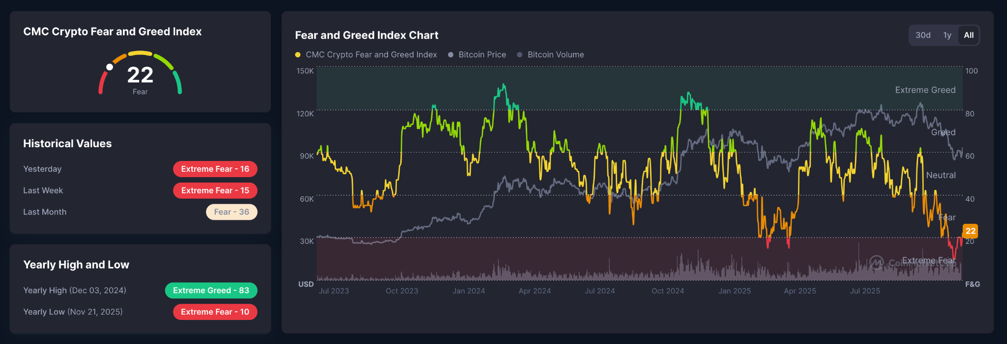Click the Extreme Fear - 16 badge for Yesterday

pyautogui.click(x=215, y=169)
